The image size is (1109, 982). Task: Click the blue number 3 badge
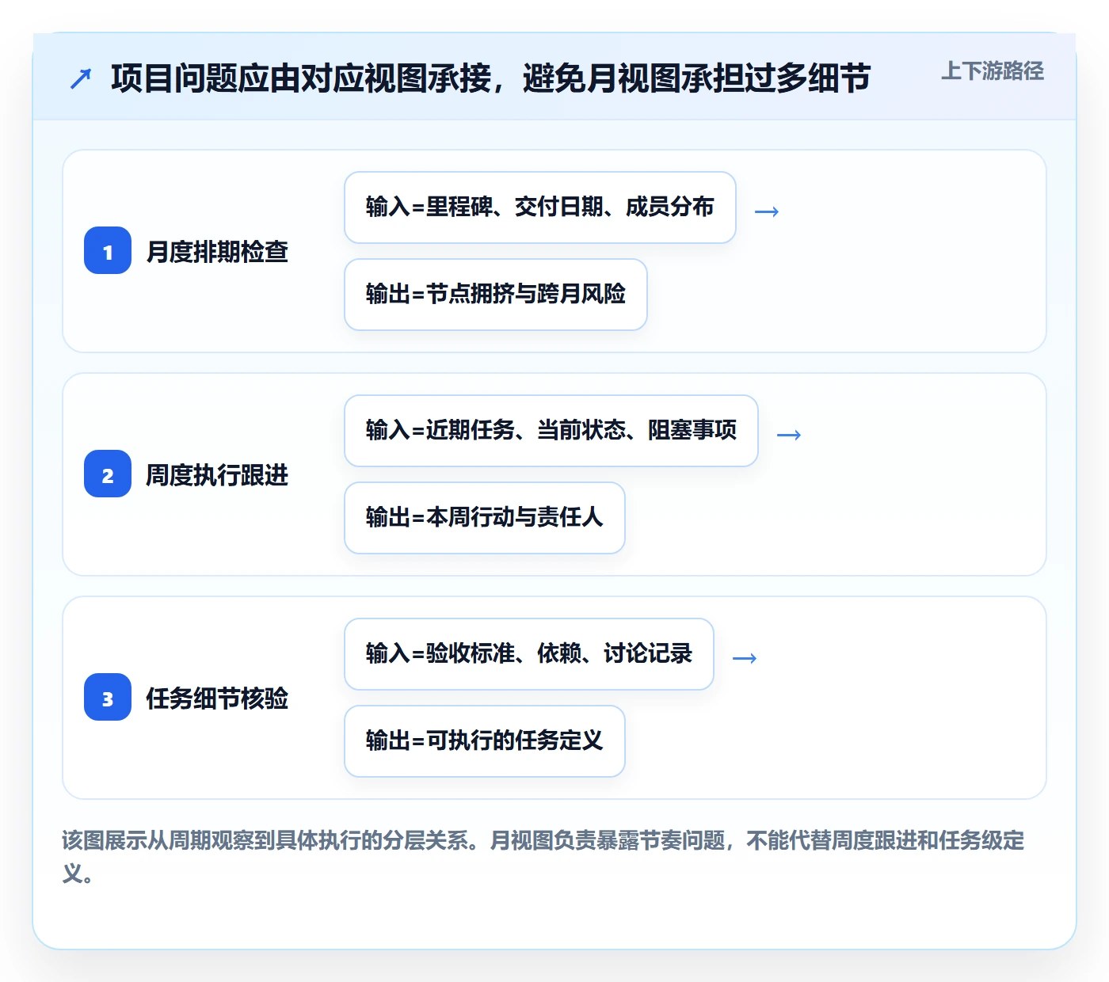coord(108,697)
